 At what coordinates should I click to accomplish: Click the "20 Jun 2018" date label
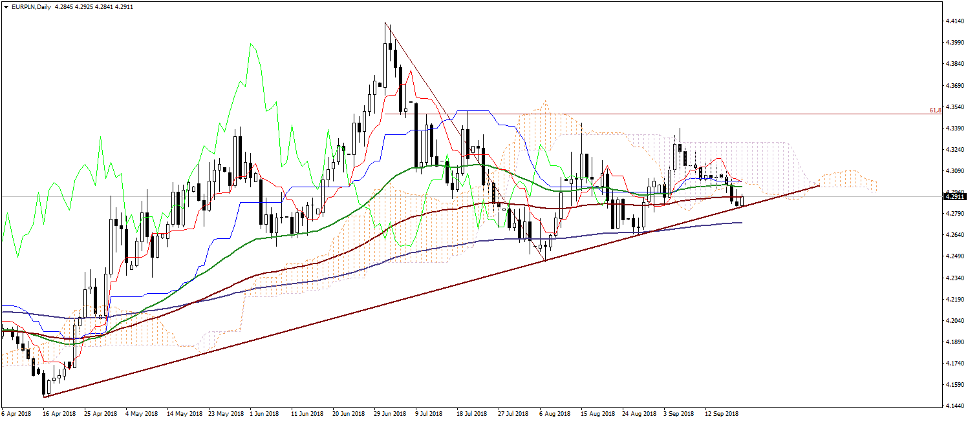coord(349,413)
